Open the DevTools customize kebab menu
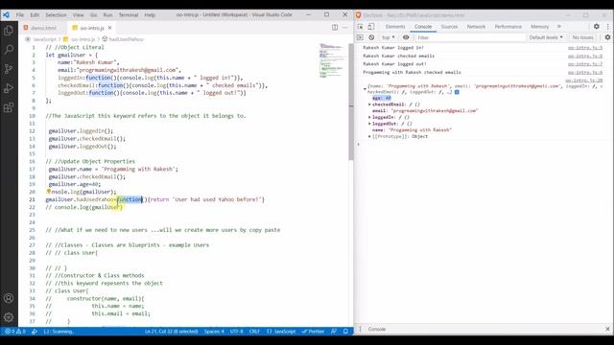614x345 pixels. [607, 26]
